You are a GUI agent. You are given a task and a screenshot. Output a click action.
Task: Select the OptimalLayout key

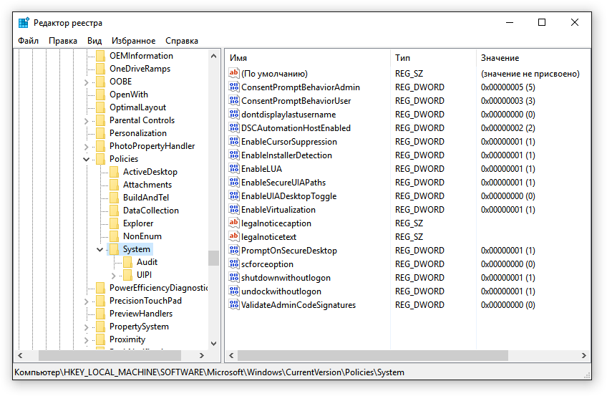[137, 107]
